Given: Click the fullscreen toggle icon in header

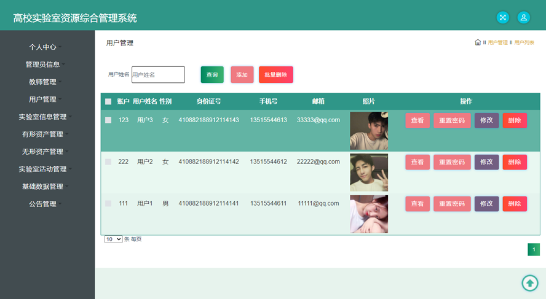Looking at the screenshot, I should [502, 18].
